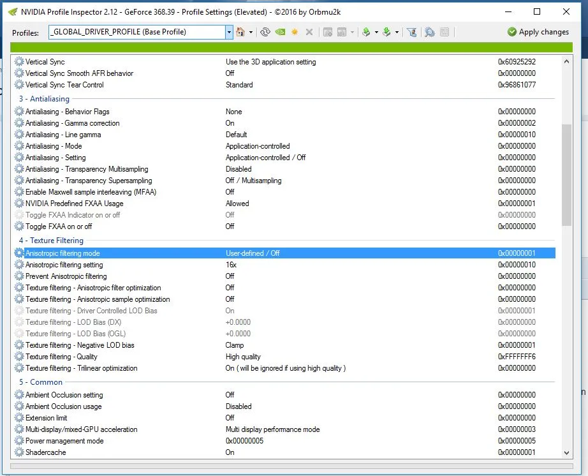Select the Vertical Sync Tear Control row
The height and width of the screenshot is (476, 588).
284,85
